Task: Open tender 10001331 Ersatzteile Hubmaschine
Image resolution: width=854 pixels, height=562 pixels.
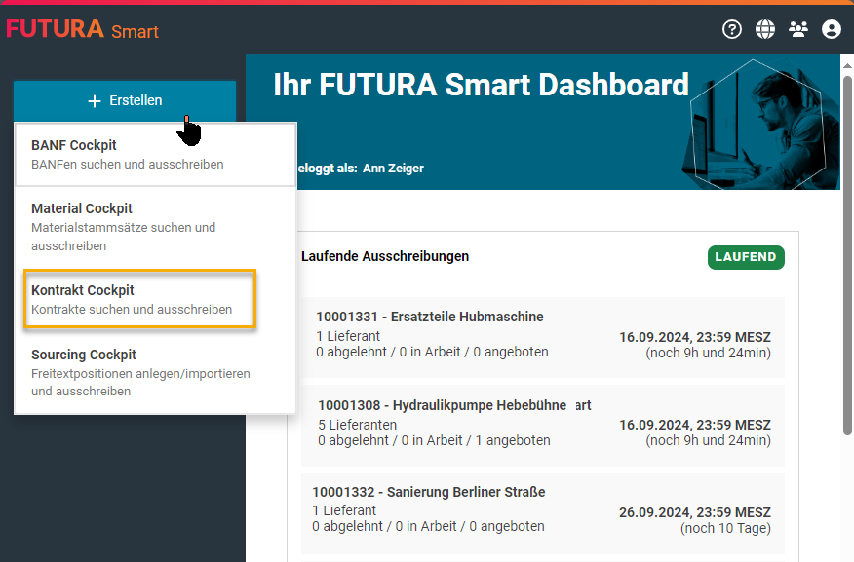Action: tap(430, 317)
